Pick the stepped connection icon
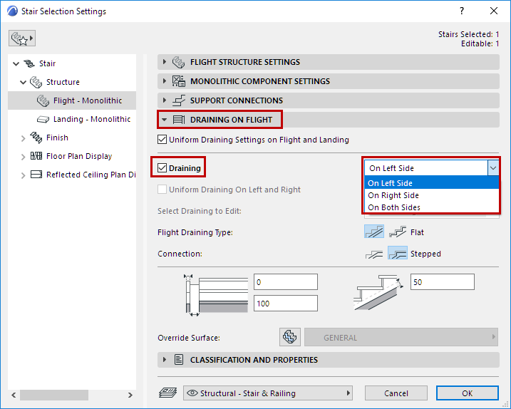 pyautogui.click(x=398, y=254)
